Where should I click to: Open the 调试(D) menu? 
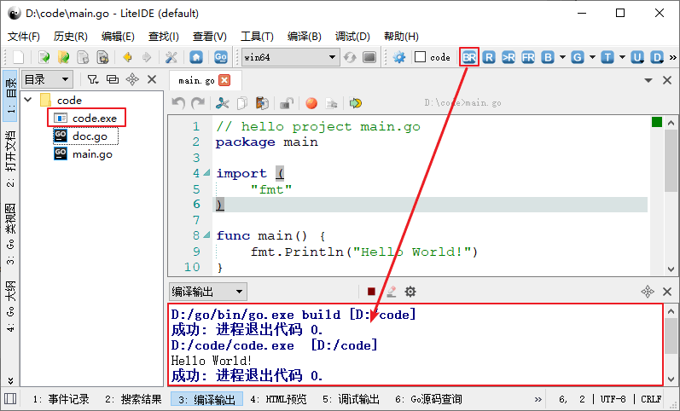[352, 37]
